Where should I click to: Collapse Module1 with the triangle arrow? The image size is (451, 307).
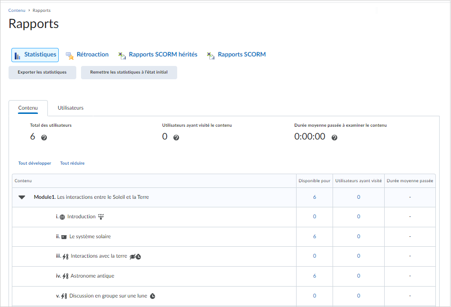(x=22, y=197)
